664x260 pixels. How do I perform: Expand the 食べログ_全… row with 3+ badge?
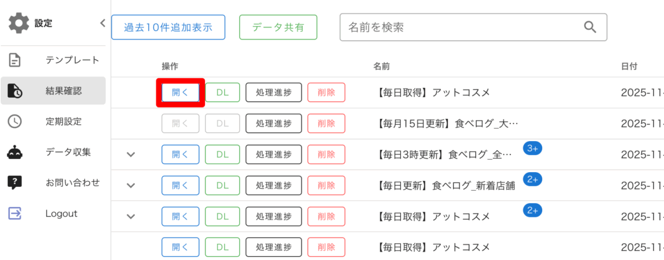point(131,155)
